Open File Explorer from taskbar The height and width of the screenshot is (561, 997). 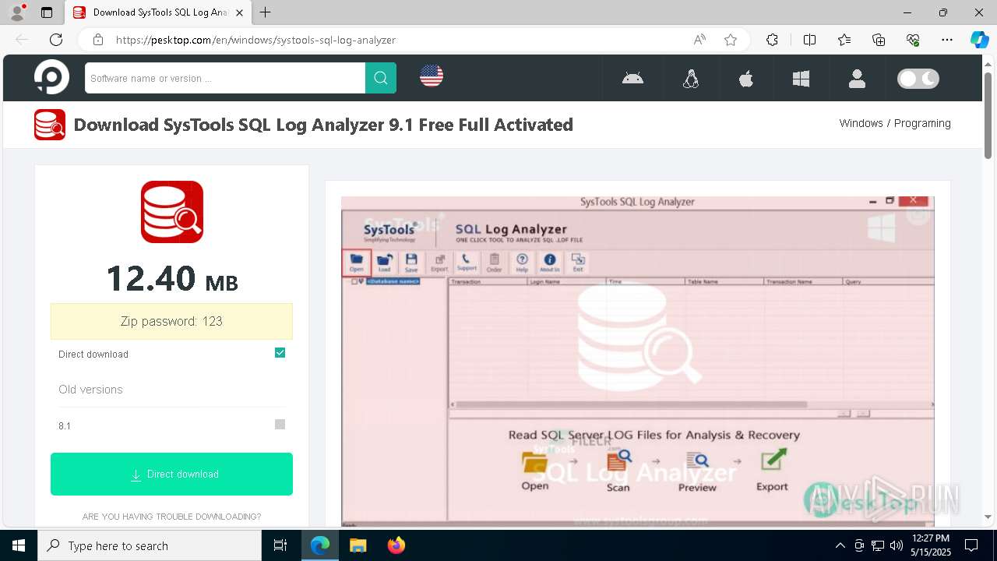click(x=358, y=545)
